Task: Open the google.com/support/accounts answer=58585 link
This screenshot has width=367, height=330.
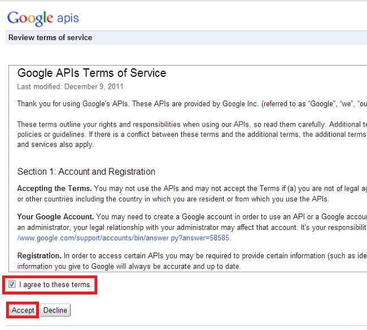Action: click(124, 238)
